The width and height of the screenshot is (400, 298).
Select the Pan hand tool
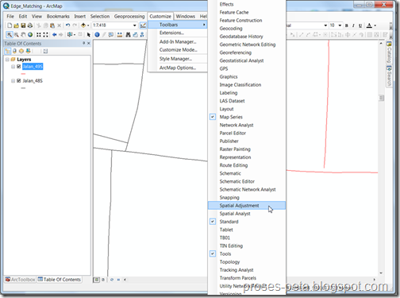coord(23,35)
